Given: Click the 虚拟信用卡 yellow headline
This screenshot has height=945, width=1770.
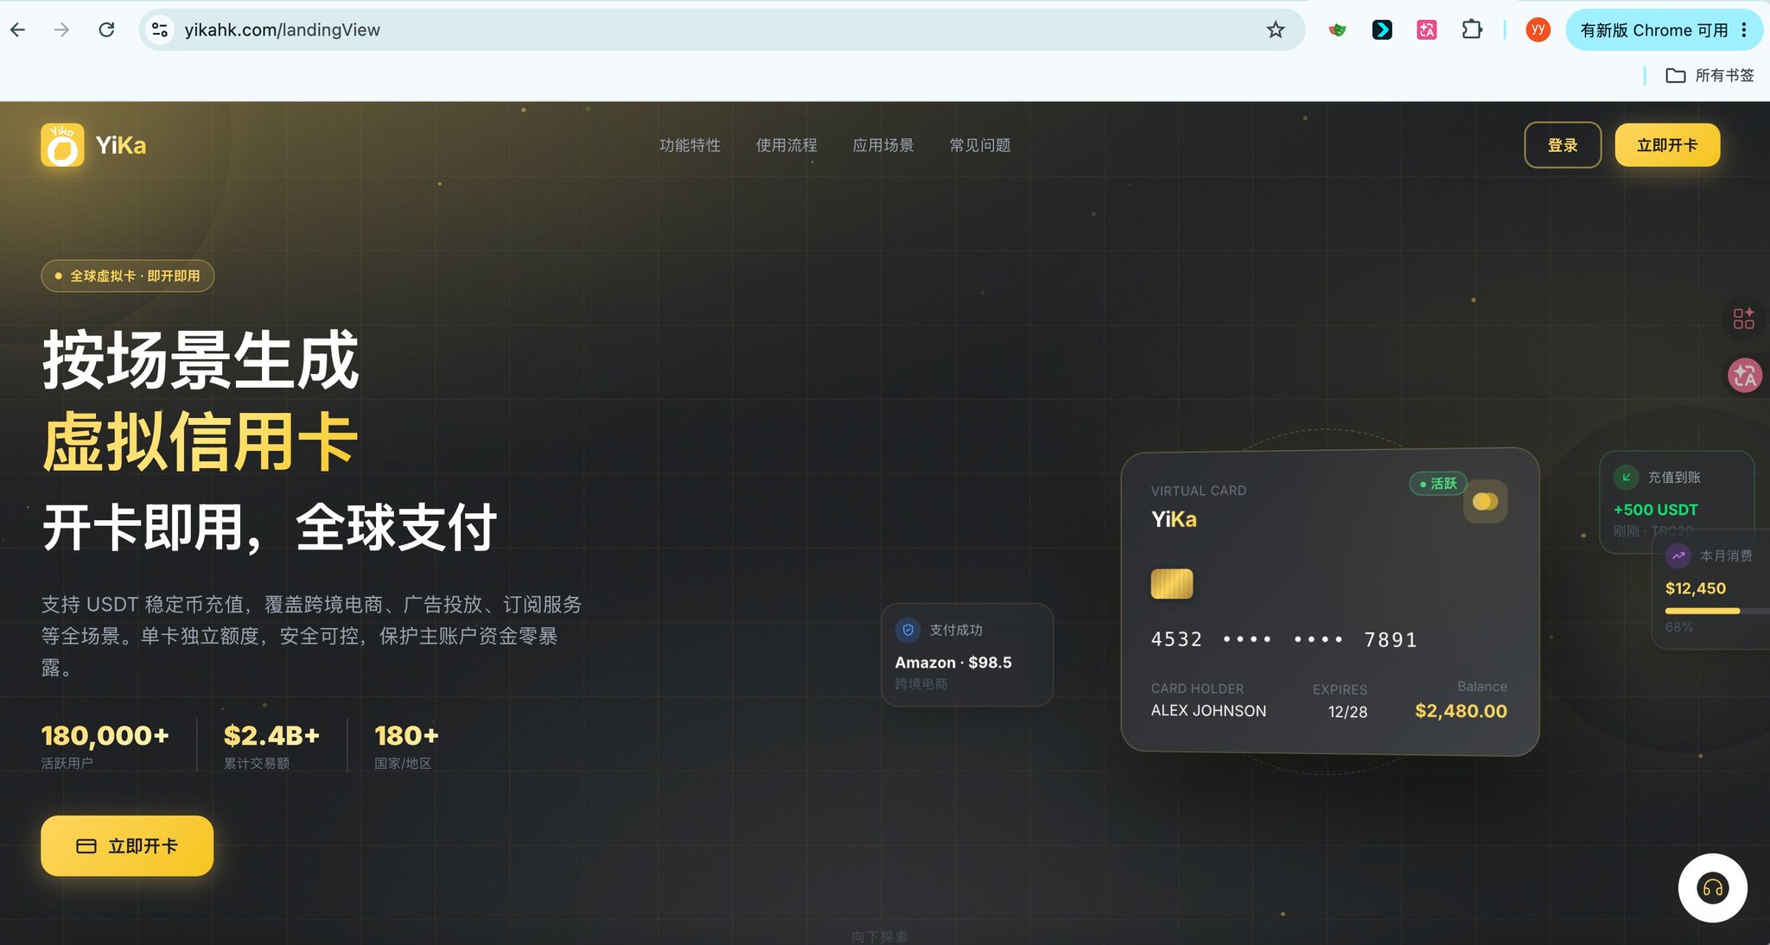Looking at the screenshot, I should pyautogui.click(x=200, y=441).
